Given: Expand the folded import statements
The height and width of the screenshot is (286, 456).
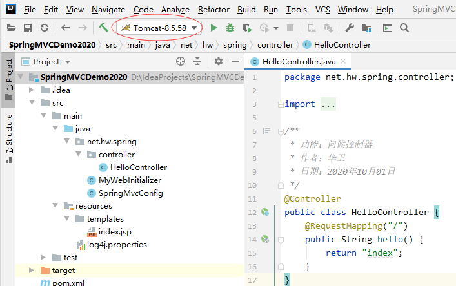Looking at the screenshot, I should [281, 104].
